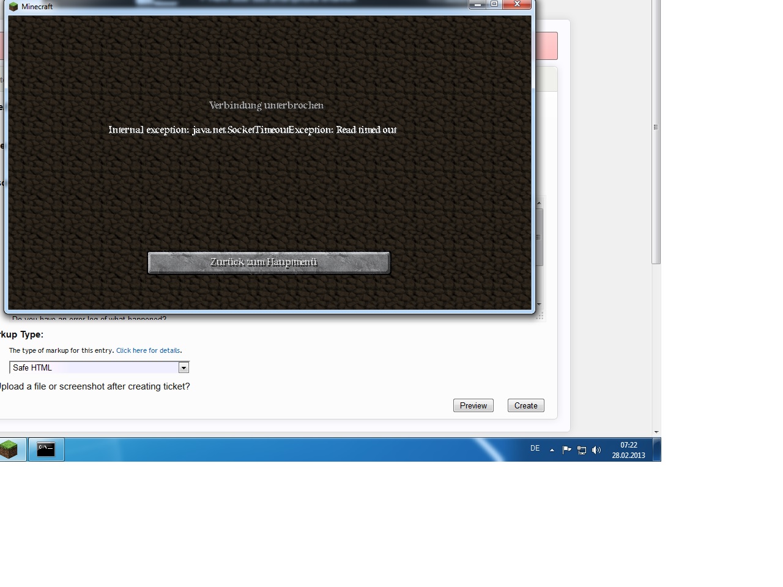This screenshot has width=783, height=587.
Task: Open the command prompt window from the taskbar
Action: click(x=46, y=449)
